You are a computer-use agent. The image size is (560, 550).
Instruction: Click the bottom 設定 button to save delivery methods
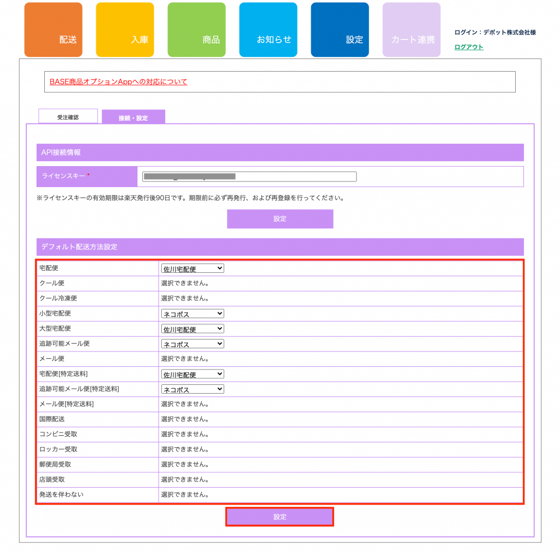pos(279,517)
